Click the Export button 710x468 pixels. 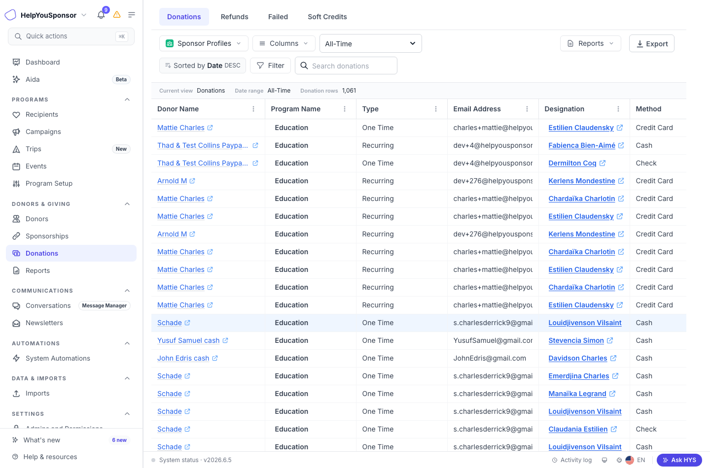pos(652,43)
